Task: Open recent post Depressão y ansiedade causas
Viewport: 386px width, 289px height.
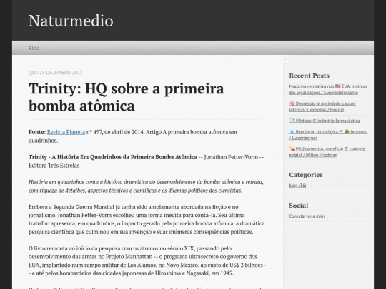Action: [322, 106]
